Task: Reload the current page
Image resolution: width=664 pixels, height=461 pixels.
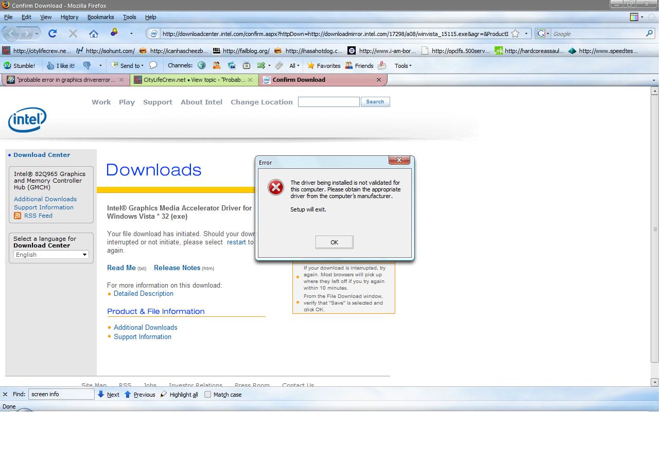Action: coord(52,34)
